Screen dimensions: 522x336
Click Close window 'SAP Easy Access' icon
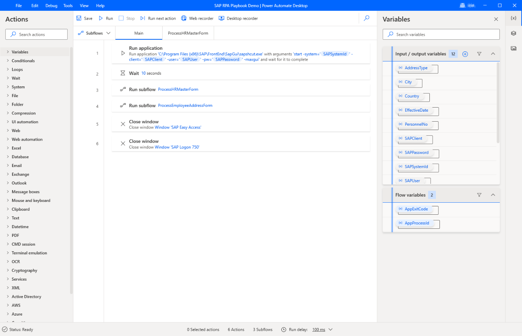[123, 124]
